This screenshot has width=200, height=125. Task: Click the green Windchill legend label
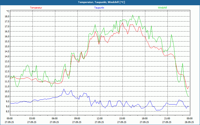coord(162,8)
